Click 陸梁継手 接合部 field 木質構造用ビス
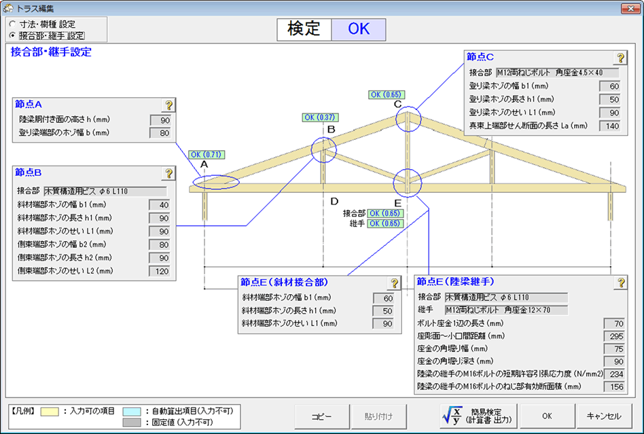The image size is (644, 434). pyautogui.click(x=506, y=297)
